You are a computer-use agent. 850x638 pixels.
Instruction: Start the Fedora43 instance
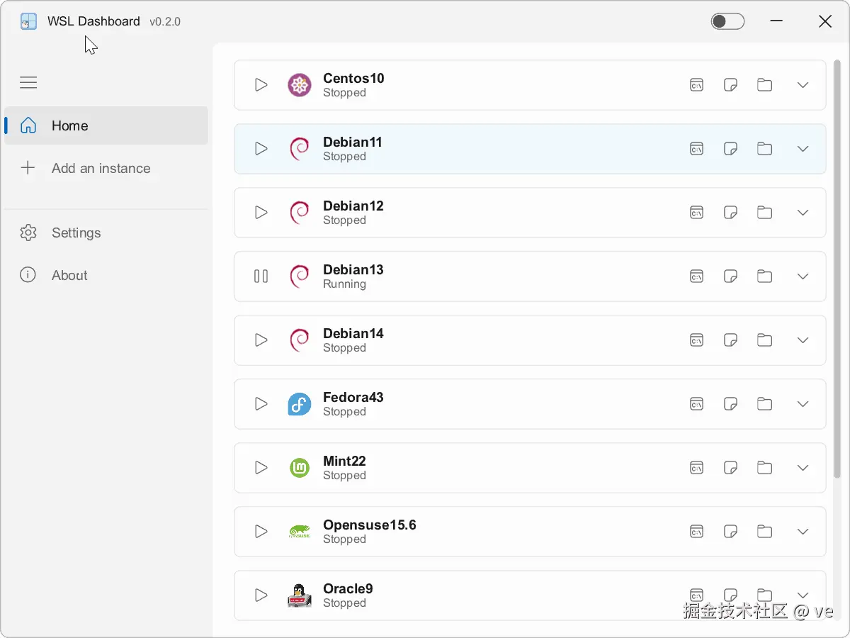tap(261, 404)
